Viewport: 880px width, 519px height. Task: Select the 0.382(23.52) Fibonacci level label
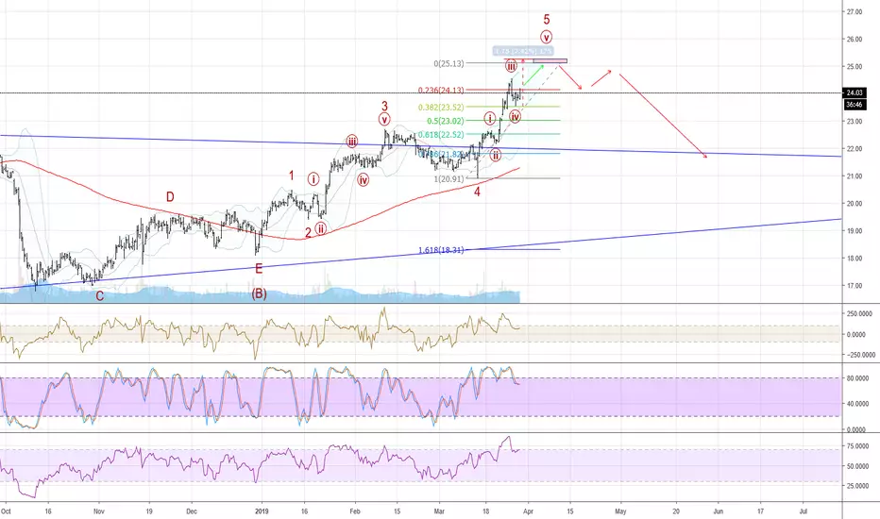pyautogui.click(x=441, y=108)
